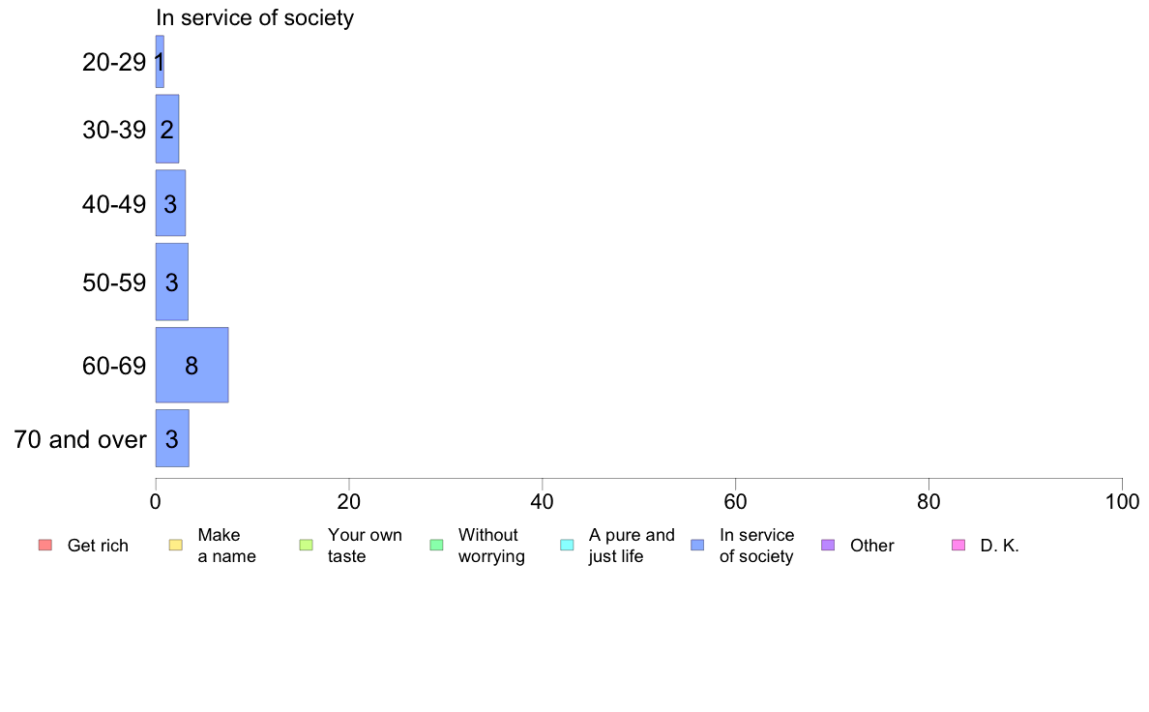Select the 20-29 bar with value 1
This screenshot has width=1149, height=712.
(160, 62)
